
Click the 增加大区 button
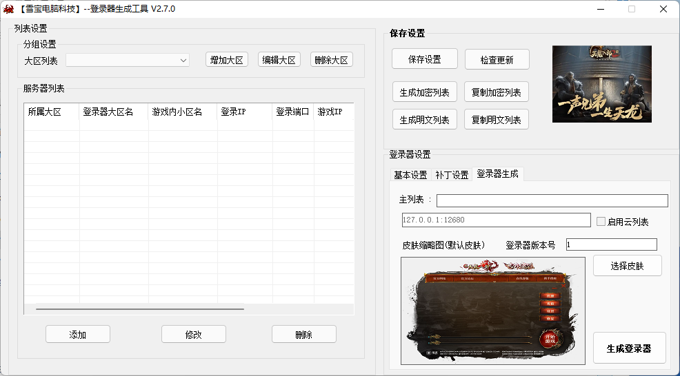point(227,60)
